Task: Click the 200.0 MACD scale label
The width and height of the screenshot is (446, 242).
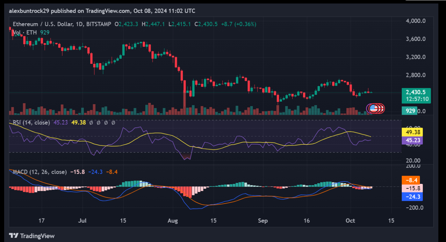Action: (x=413, y=166)
